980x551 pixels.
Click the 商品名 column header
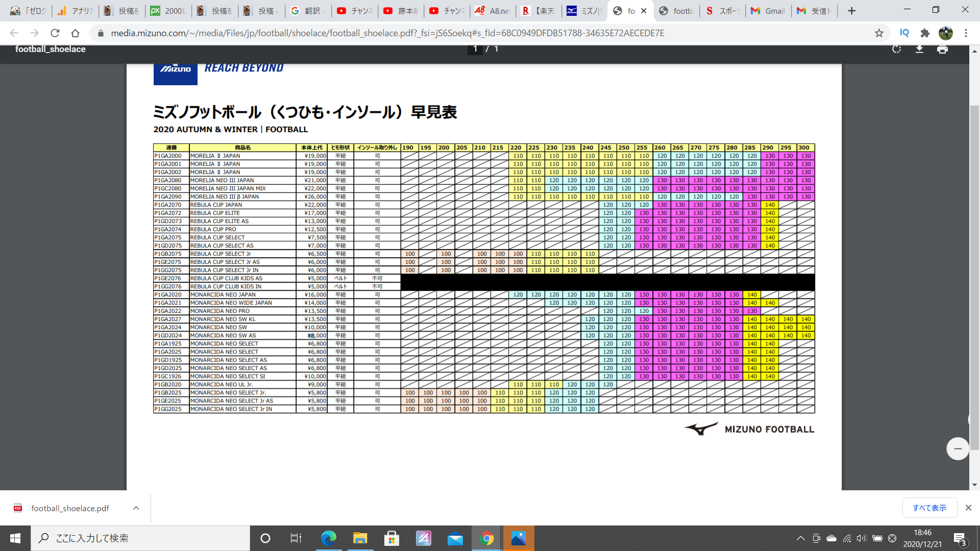tap(242, 147)
